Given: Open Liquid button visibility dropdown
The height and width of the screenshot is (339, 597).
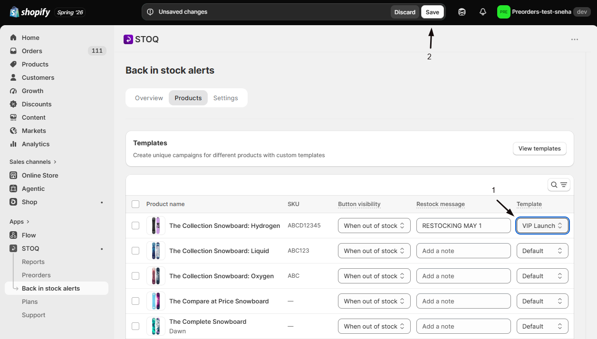Looking at the screenshot, I should (374, 251).
